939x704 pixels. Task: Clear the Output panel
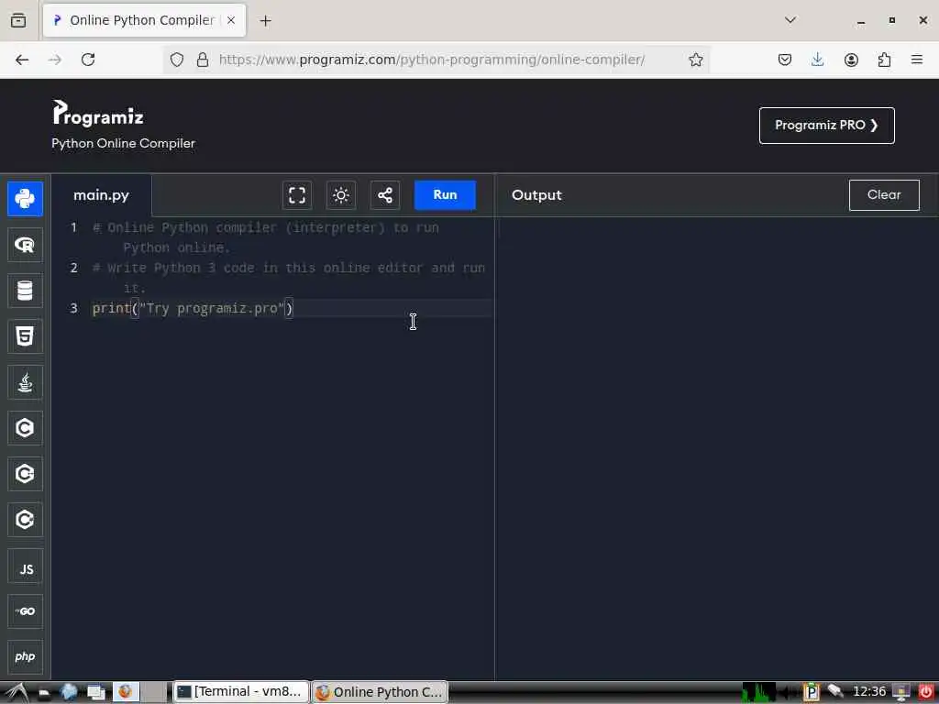884,195
